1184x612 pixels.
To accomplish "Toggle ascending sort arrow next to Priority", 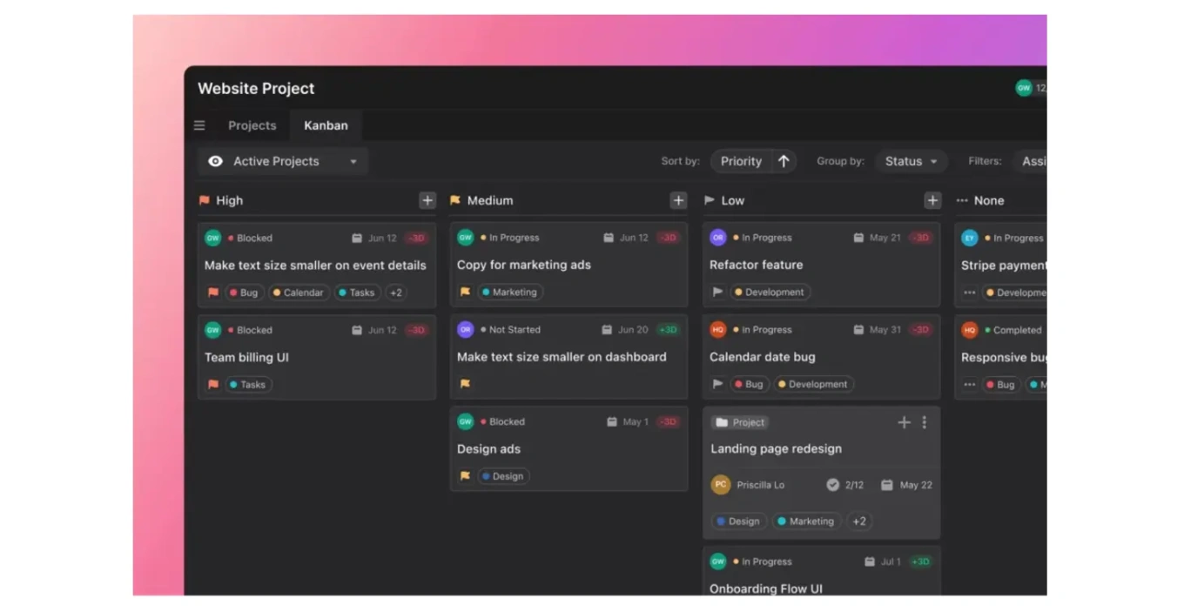I will (x=784, y=161).
